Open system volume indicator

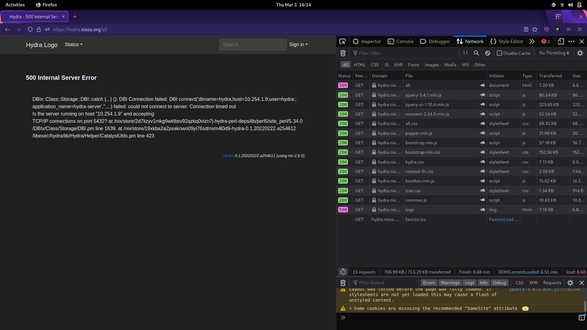[x=570, y=5]
